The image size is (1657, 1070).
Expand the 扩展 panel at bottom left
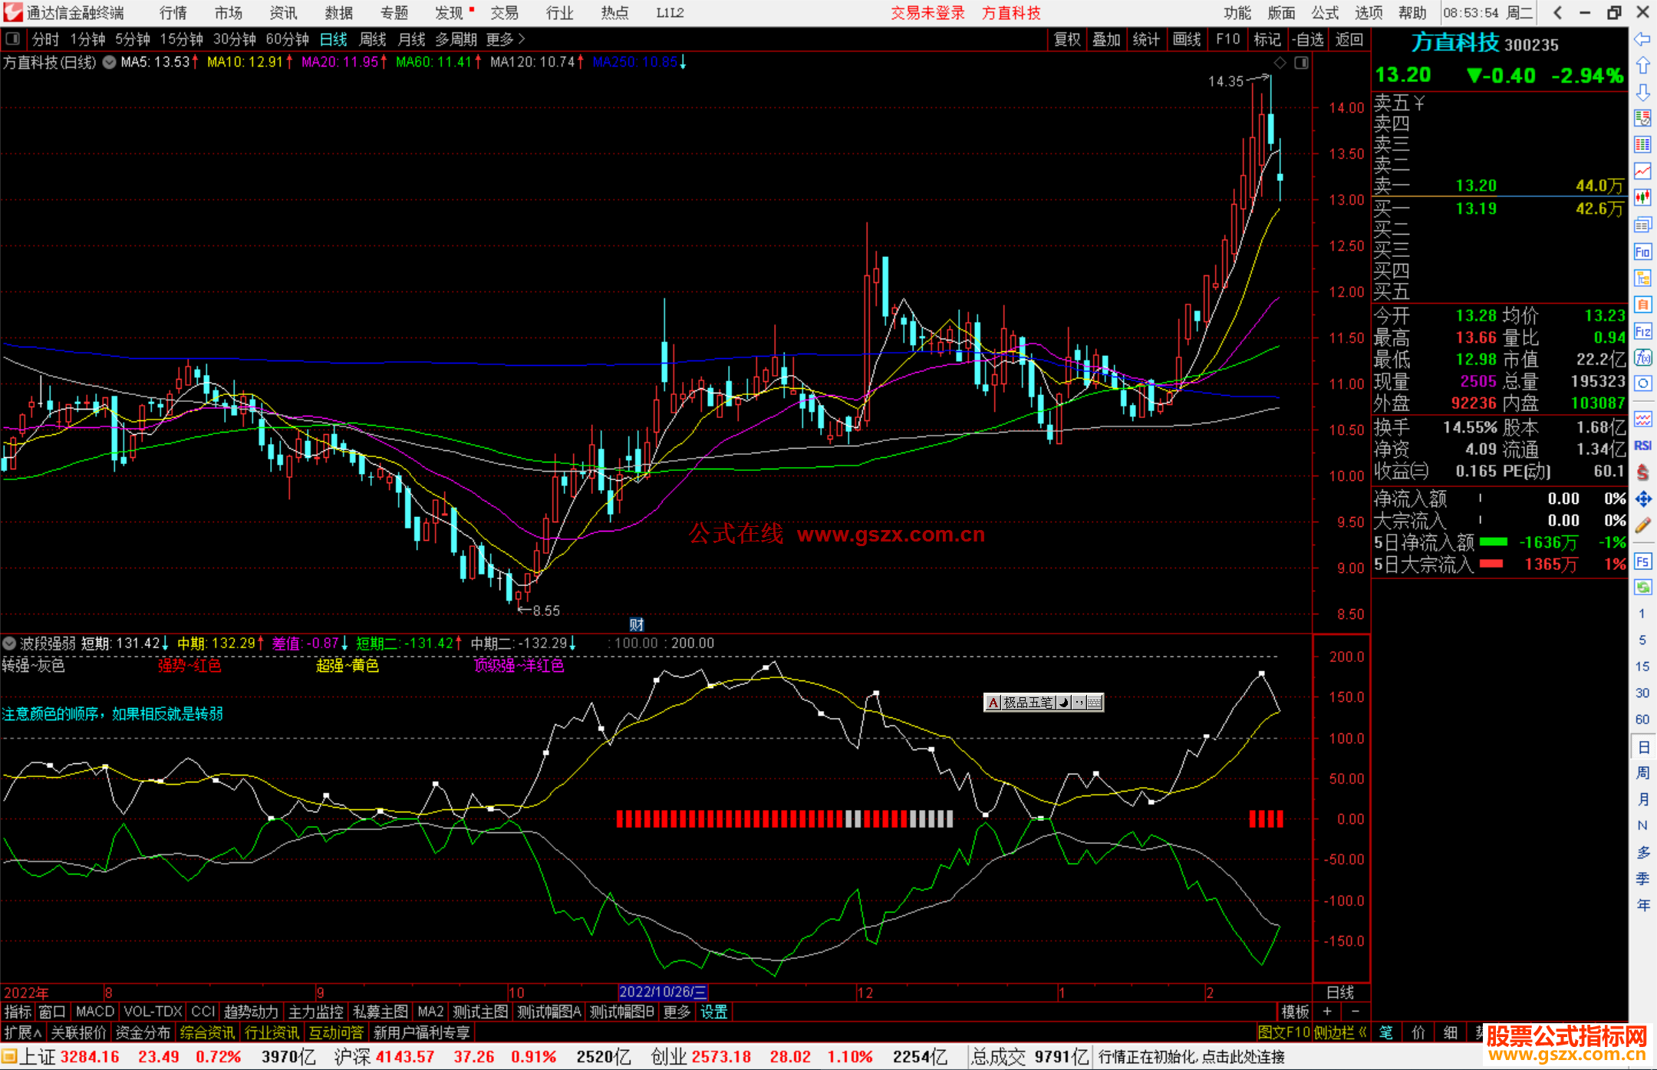pos(22,1032)
